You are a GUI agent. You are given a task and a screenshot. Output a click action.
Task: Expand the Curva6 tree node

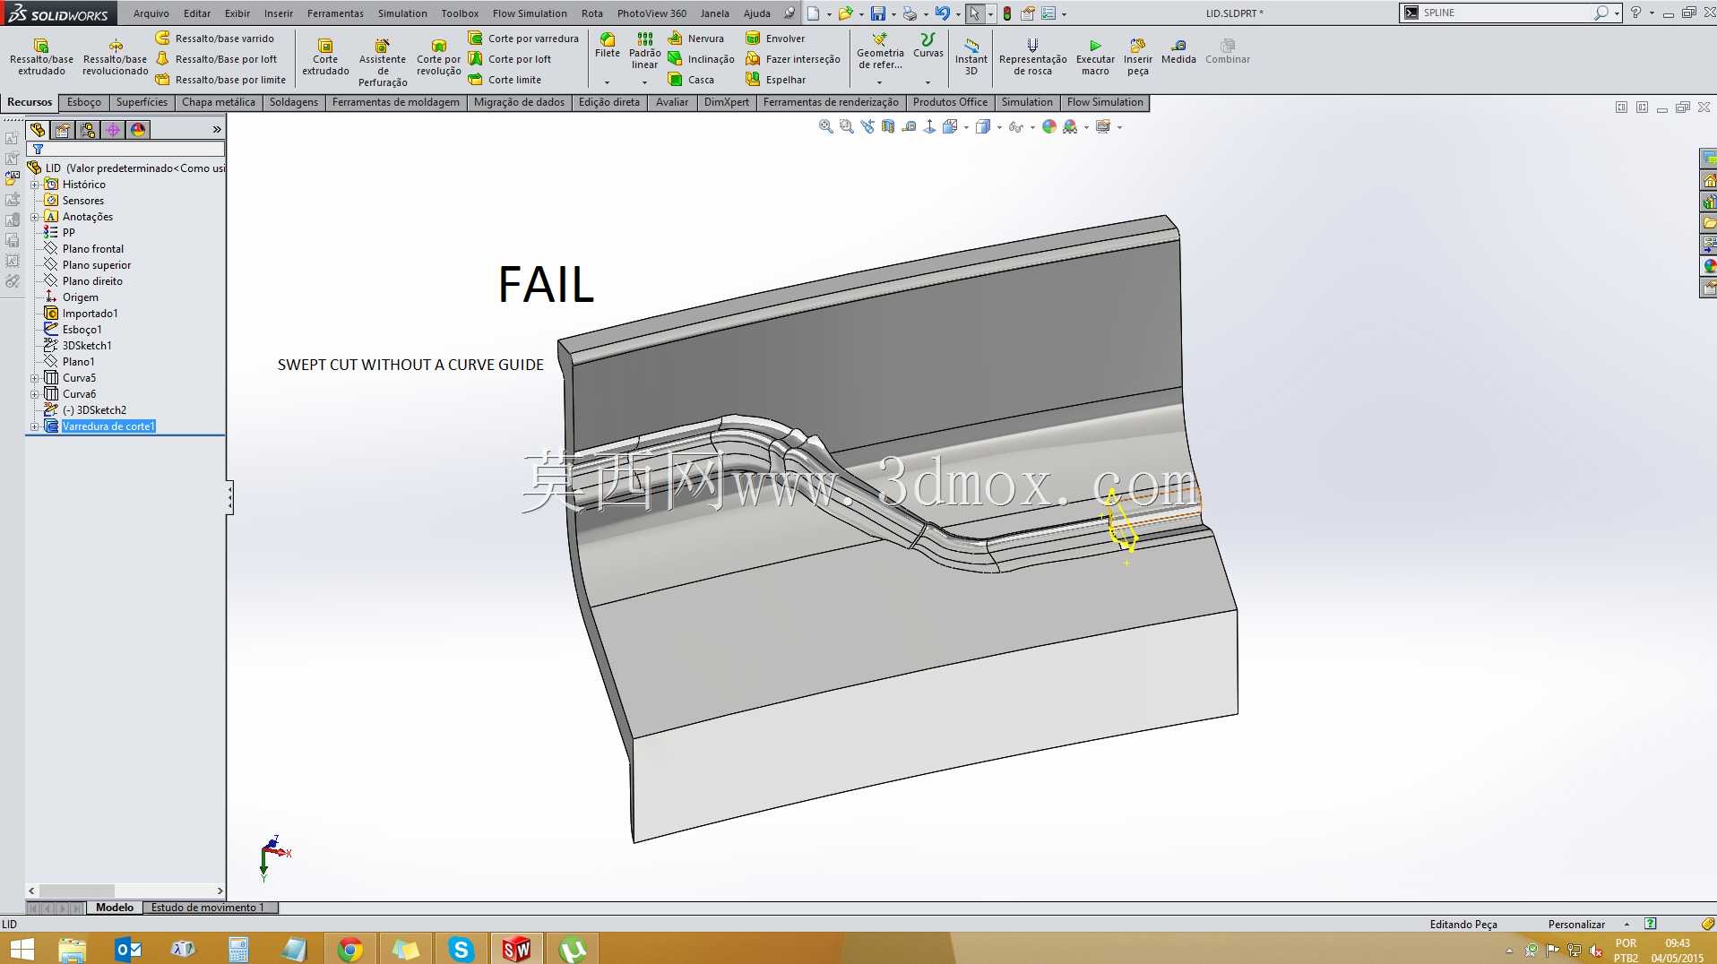35,394
